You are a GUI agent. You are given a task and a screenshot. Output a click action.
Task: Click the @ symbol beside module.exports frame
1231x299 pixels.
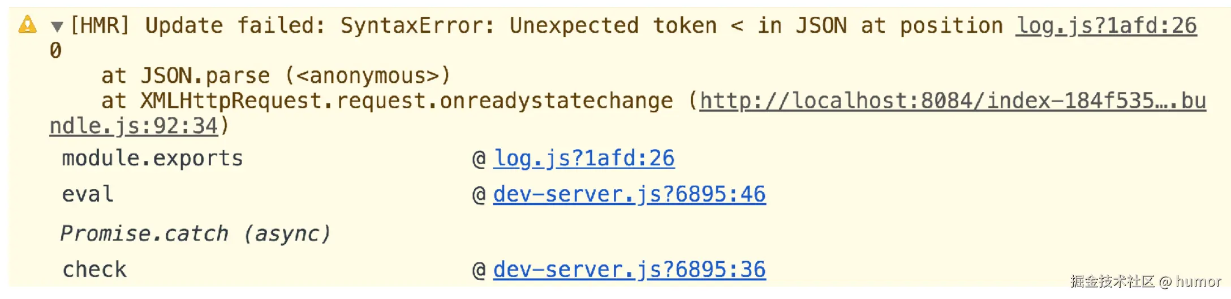479,159
